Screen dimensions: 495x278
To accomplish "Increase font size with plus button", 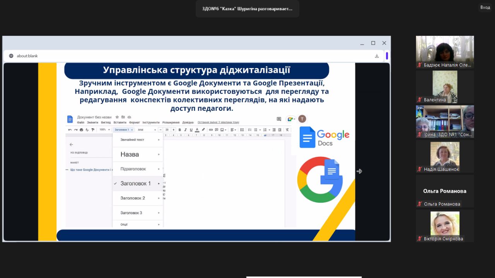I will point(174,130).
